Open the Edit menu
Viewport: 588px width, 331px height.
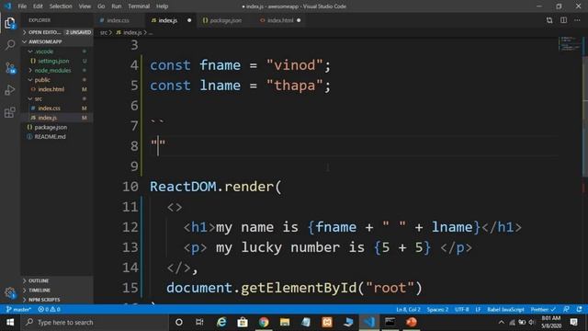[x=38, y=6]
